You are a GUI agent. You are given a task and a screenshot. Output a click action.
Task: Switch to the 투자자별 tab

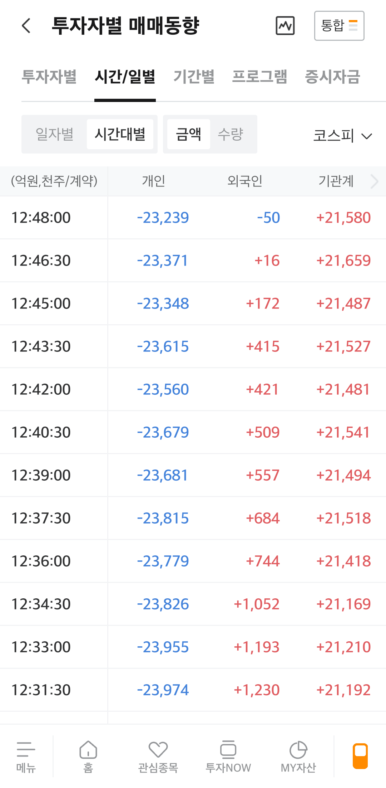[x=49, y=77]
